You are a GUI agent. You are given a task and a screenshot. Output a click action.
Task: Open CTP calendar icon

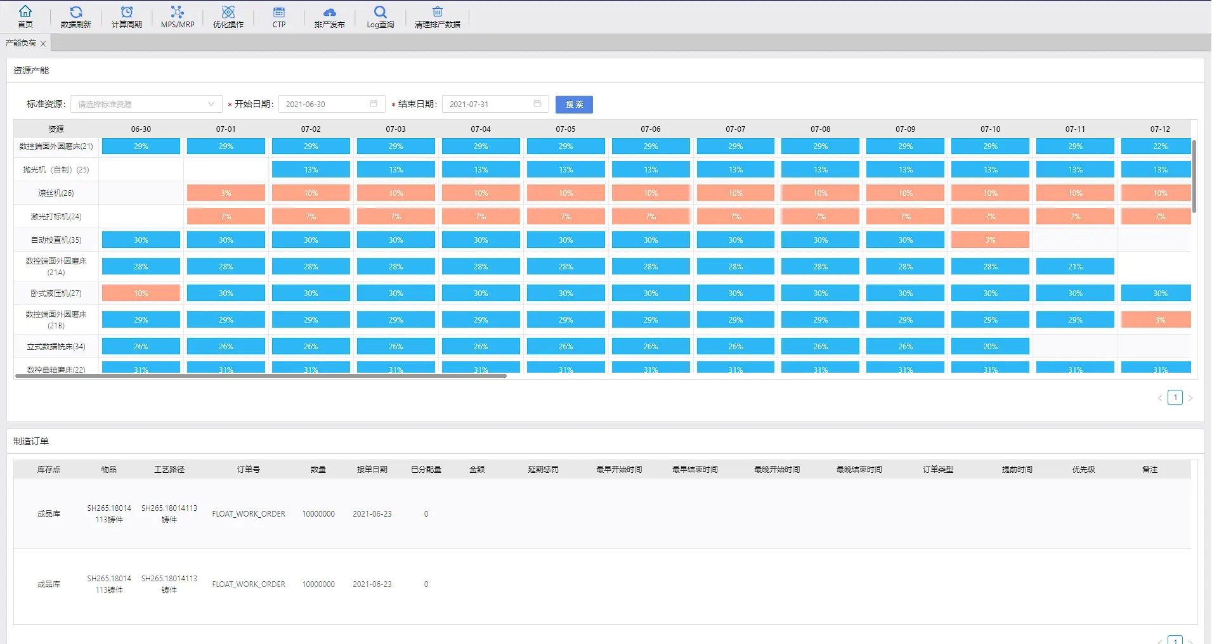point(279,11)
